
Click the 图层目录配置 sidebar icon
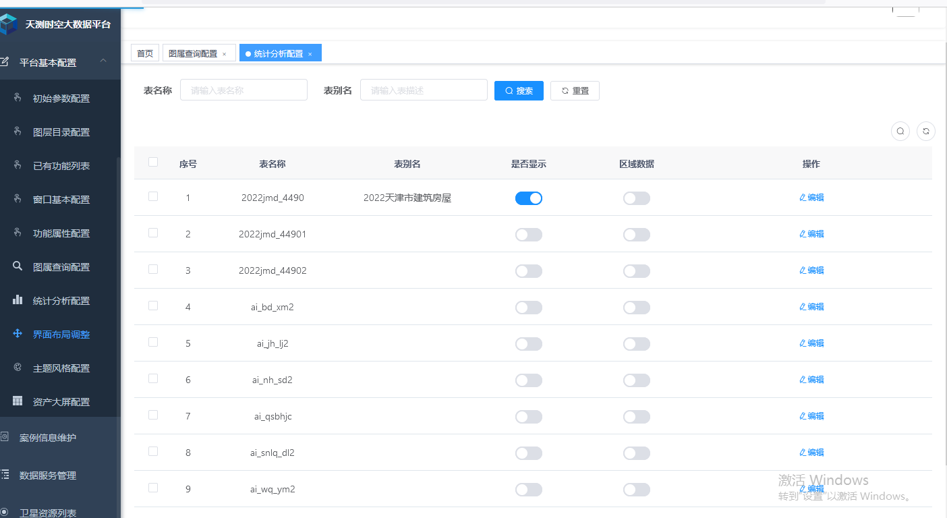coord(17,132)
